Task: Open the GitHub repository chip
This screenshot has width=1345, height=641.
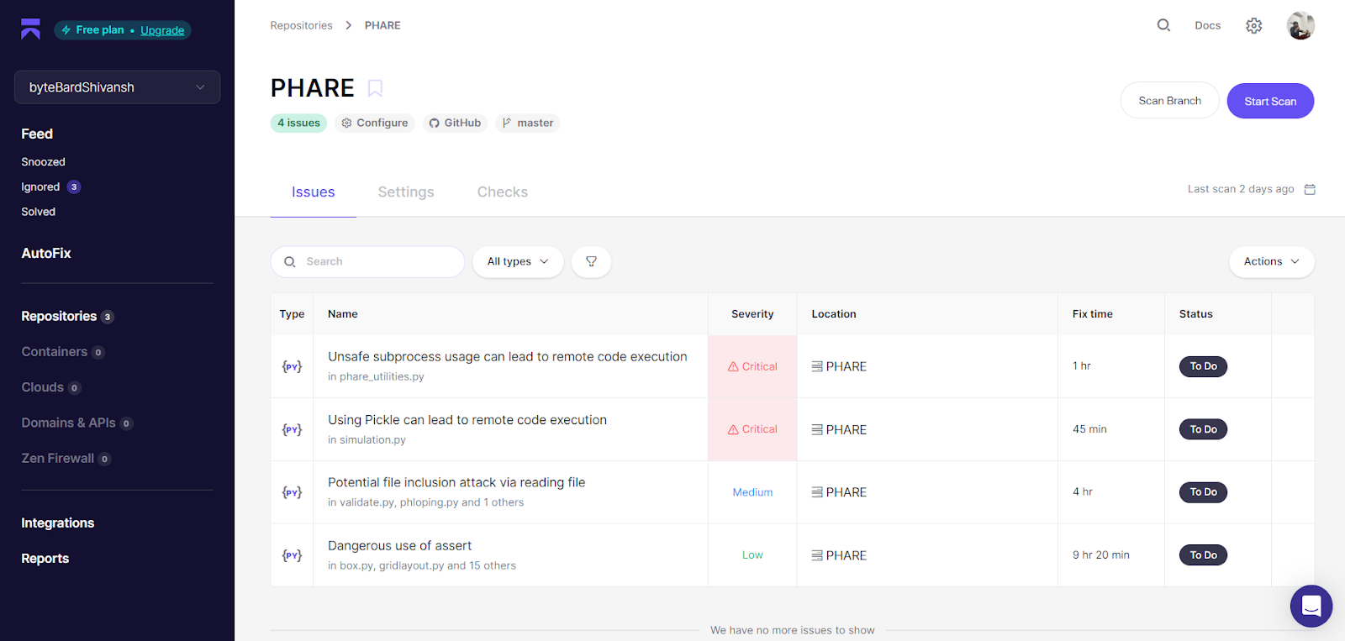Action: 455,123
